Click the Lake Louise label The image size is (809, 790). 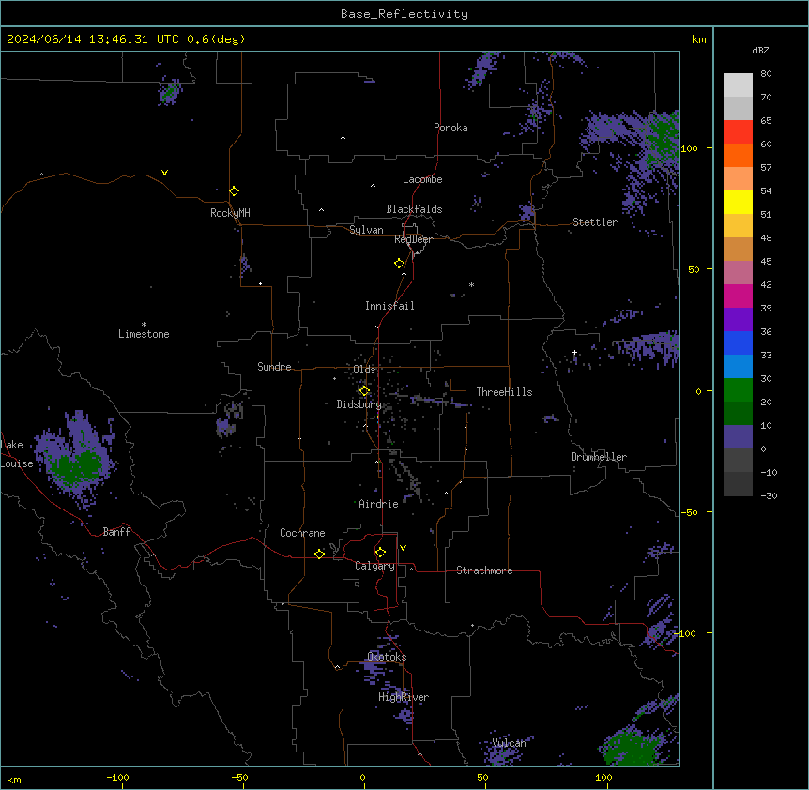click(17, 454)
